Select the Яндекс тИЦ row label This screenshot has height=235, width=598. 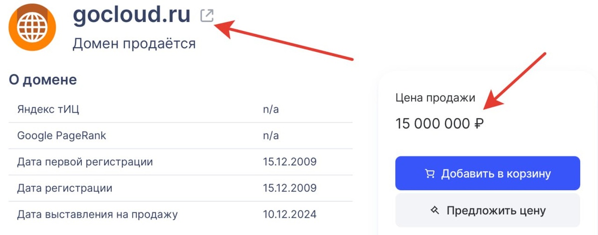[48, 110]
